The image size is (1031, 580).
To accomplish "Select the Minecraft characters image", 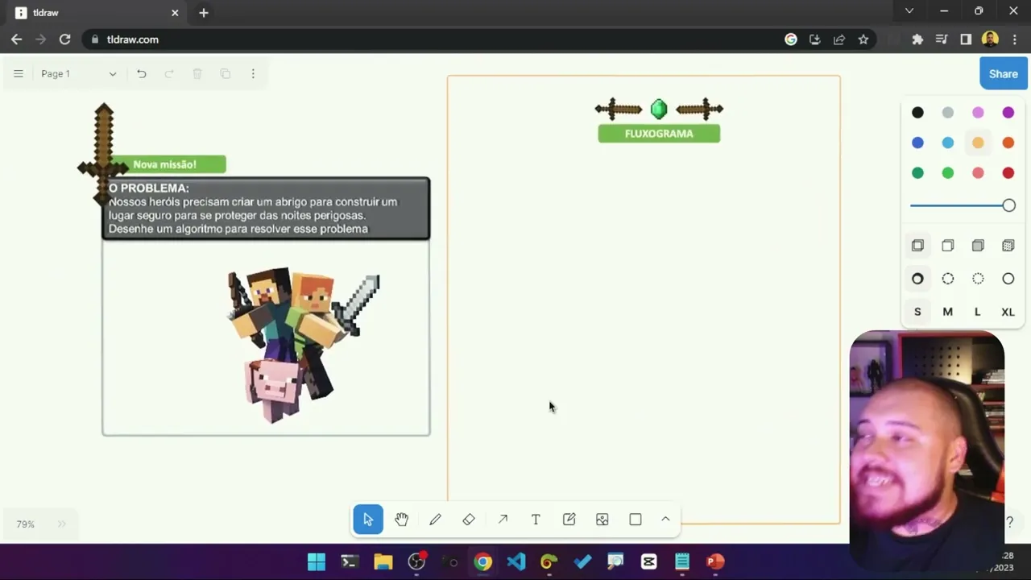I will pos(304,345).
